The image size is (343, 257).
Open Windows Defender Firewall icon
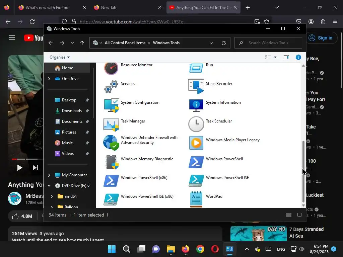(x=111, y=143)
